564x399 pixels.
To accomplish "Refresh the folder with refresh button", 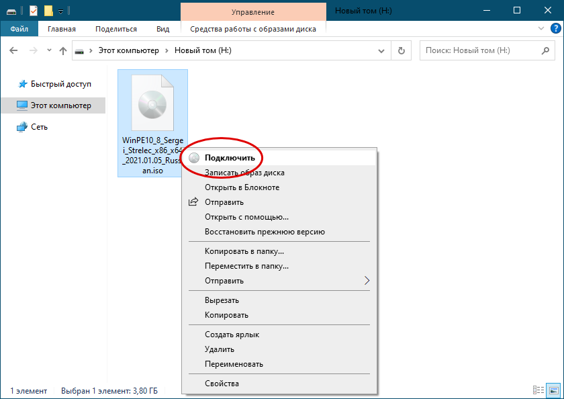I will pyautogui.click(x=402, y=51).
